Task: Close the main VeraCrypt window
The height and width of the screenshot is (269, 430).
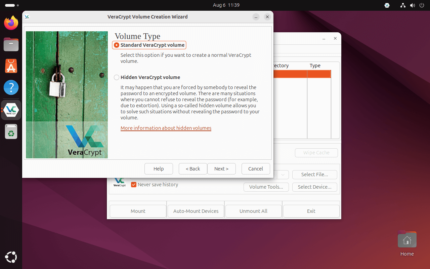Action: pos(335,39)
